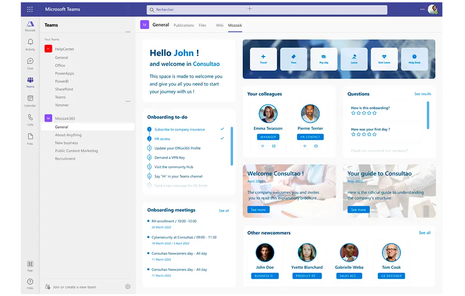Viewport: 465px width, 296px height.
Task: Click the Fees quick action tile
Action: (293, 59)
